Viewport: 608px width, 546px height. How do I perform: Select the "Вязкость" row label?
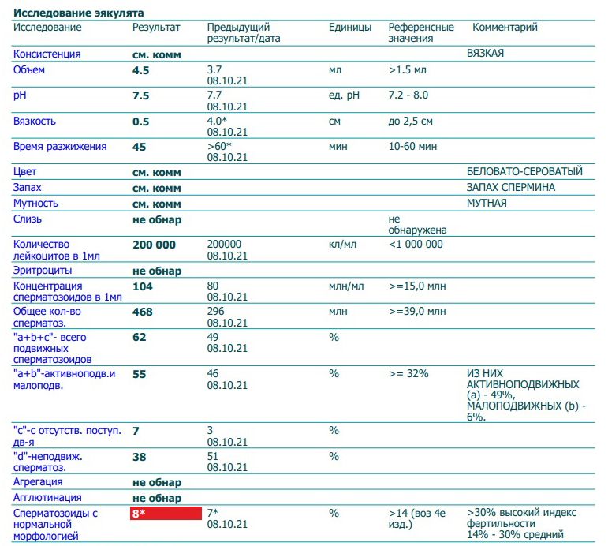pos(35,122)
